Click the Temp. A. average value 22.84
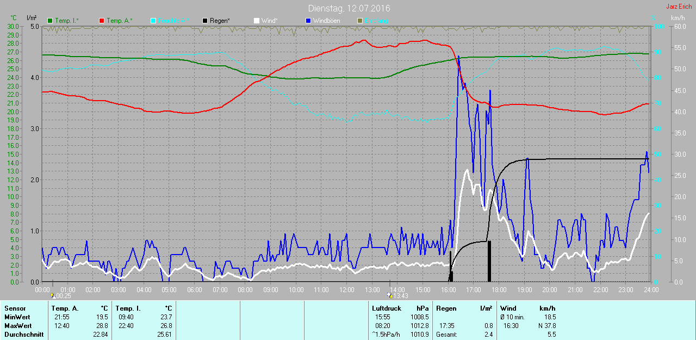Screen dimensions: 696x340 [x=101, y=335]
